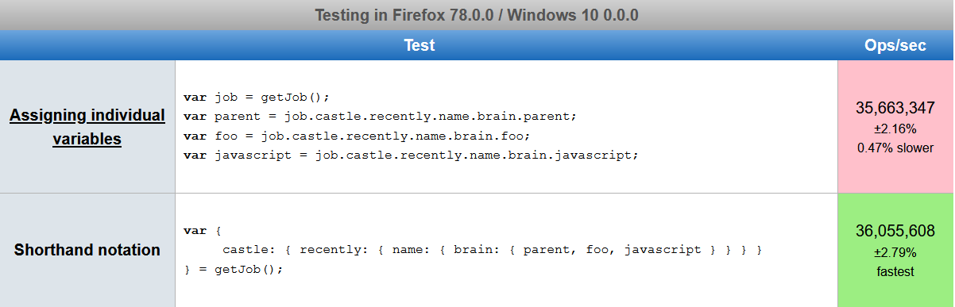Click the green 36,055,608 result cell
Viewport: 955px width, 307px height.
tap(895, 250)
